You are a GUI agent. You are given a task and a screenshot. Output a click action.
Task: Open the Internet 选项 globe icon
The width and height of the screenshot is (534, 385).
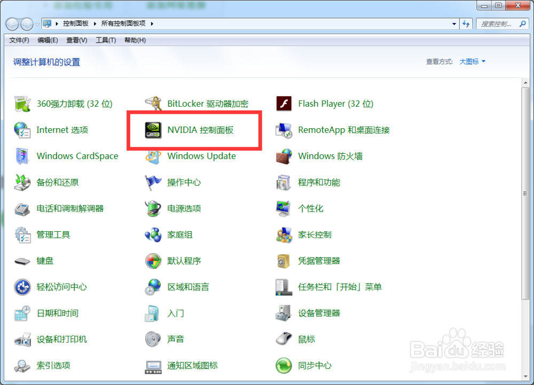pyautogui.click(x=22, y=130)
